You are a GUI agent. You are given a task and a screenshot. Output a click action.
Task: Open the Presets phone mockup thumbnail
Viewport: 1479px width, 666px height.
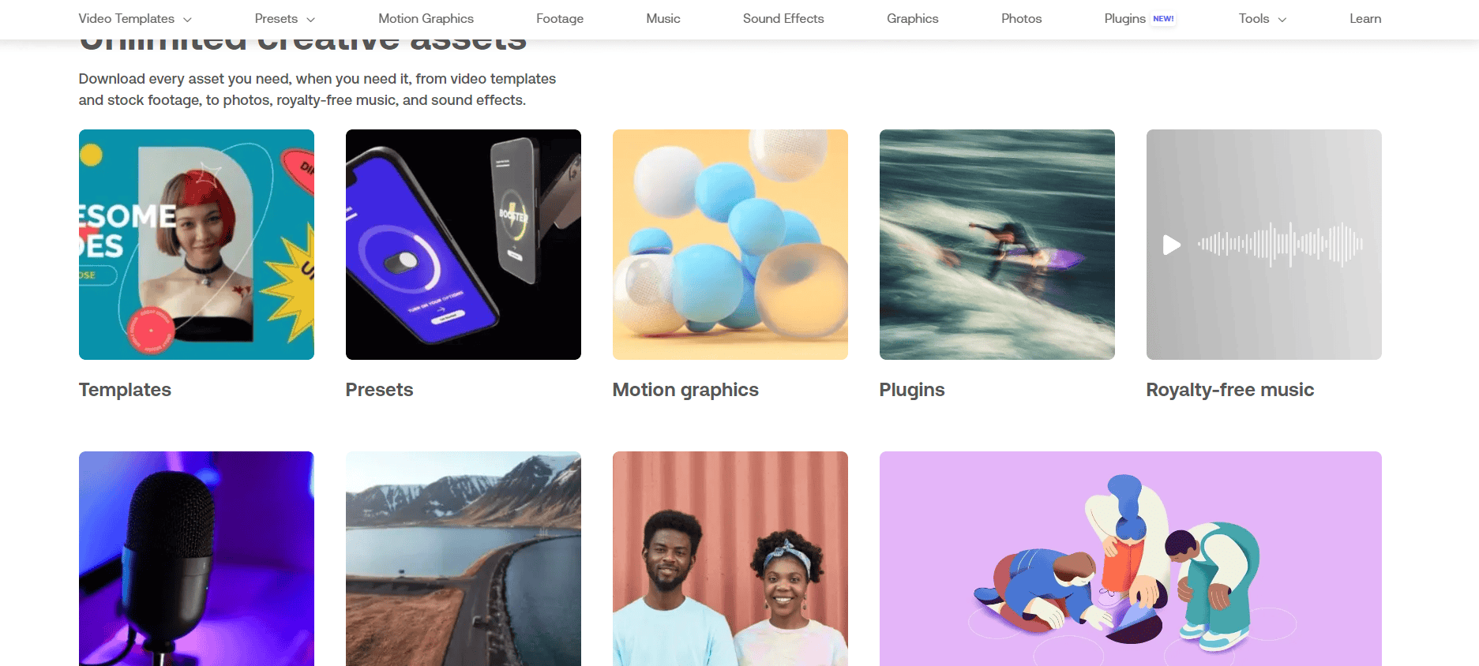point(464,245)
